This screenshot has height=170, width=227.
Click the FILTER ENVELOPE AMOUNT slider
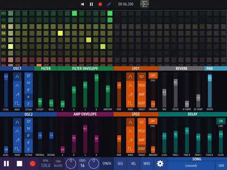tap(108, 90)
